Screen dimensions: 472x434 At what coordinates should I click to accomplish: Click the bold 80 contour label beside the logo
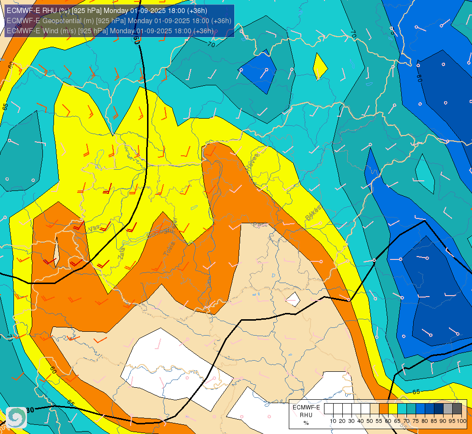30,409
